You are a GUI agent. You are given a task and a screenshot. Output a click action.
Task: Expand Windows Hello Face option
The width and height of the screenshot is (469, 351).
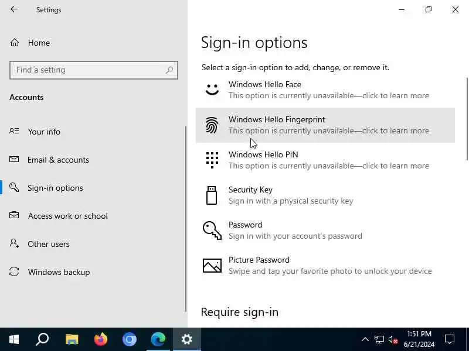(325, 90)
